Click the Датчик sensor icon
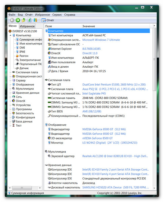Image resolution: width=164 pixels, height=202 pixels. (x=17, y=68)
